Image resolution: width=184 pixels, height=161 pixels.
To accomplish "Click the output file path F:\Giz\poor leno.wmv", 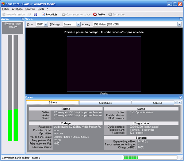I will click(x=141, y=112).
